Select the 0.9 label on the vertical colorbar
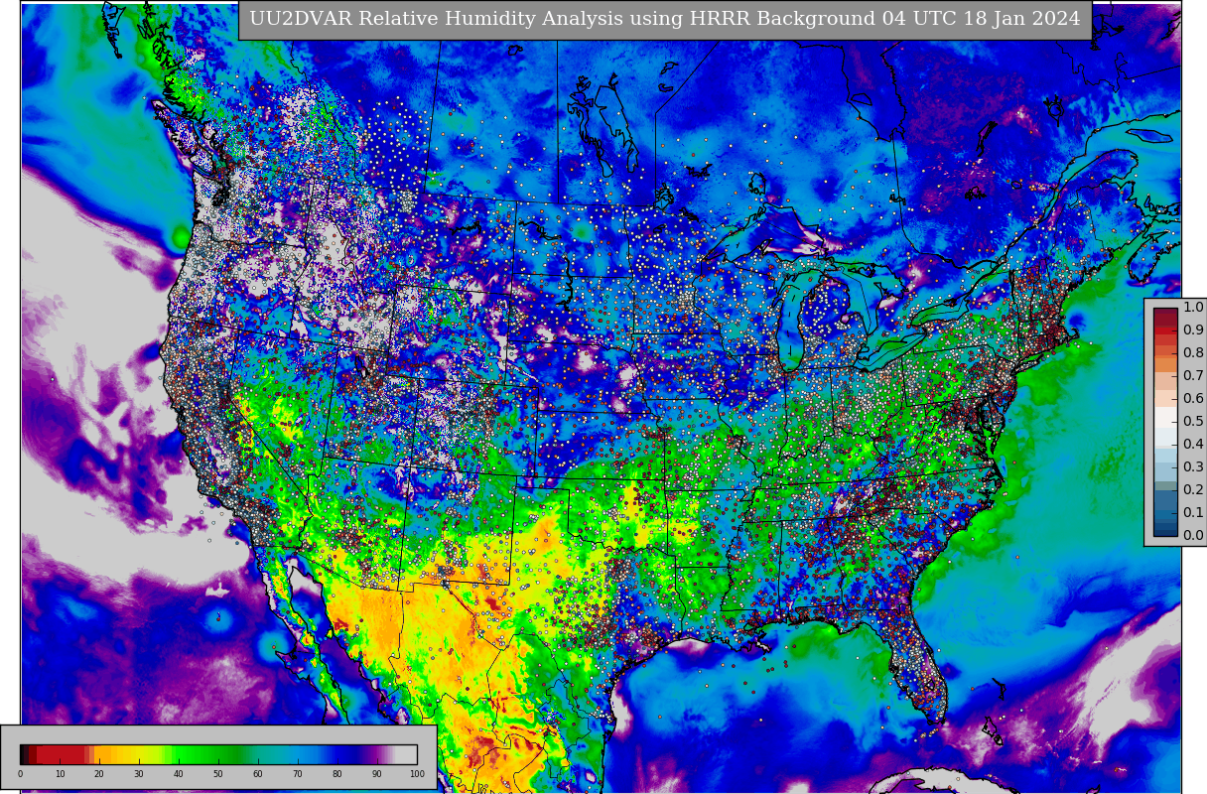This screenshot has width=1207, height=794. point(1193,331)
